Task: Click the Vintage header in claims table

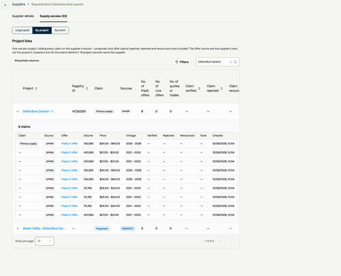Action: [131, 135]
